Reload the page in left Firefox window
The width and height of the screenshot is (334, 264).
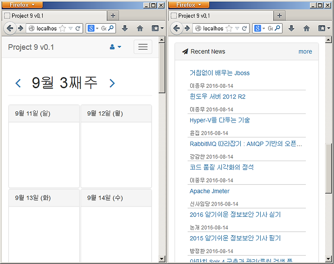(x=78, y=28)
